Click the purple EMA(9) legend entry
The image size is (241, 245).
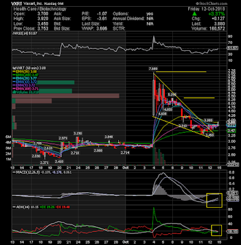coord(24,85)
